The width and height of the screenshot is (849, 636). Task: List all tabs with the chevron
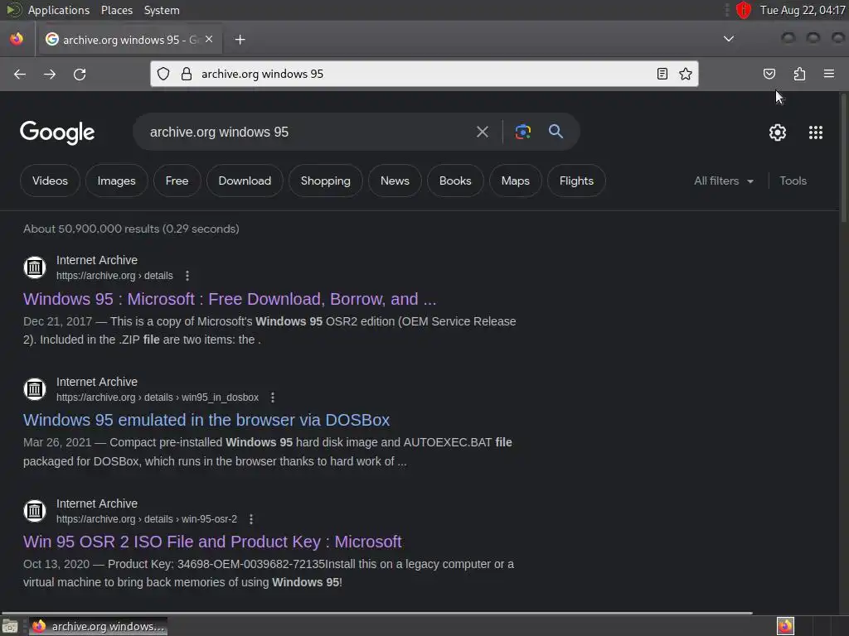pos(729,39)
